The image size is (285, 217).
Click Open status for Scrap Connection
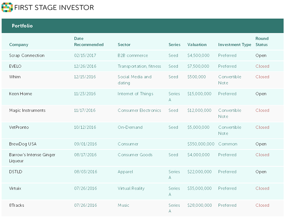[x=261, y=55]
